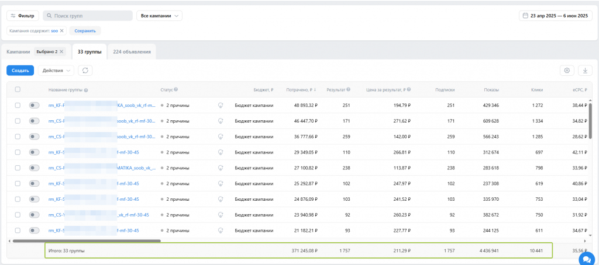Toggle on the group with 92 results

tap(35, 215)
